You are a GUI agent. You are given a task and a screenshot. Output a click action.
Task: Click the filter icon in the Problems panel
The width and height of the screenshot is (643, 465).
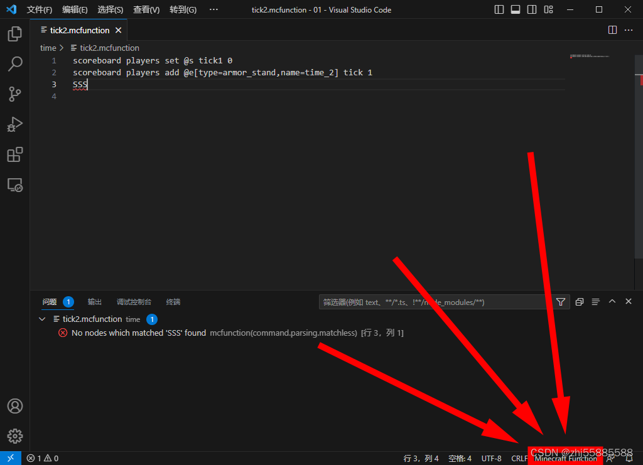pyautogui.click(x=560, y=302)
